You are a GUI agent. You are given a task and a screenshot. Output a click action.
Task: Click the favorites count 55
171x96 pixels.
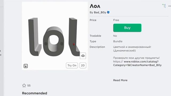[29, 86]
